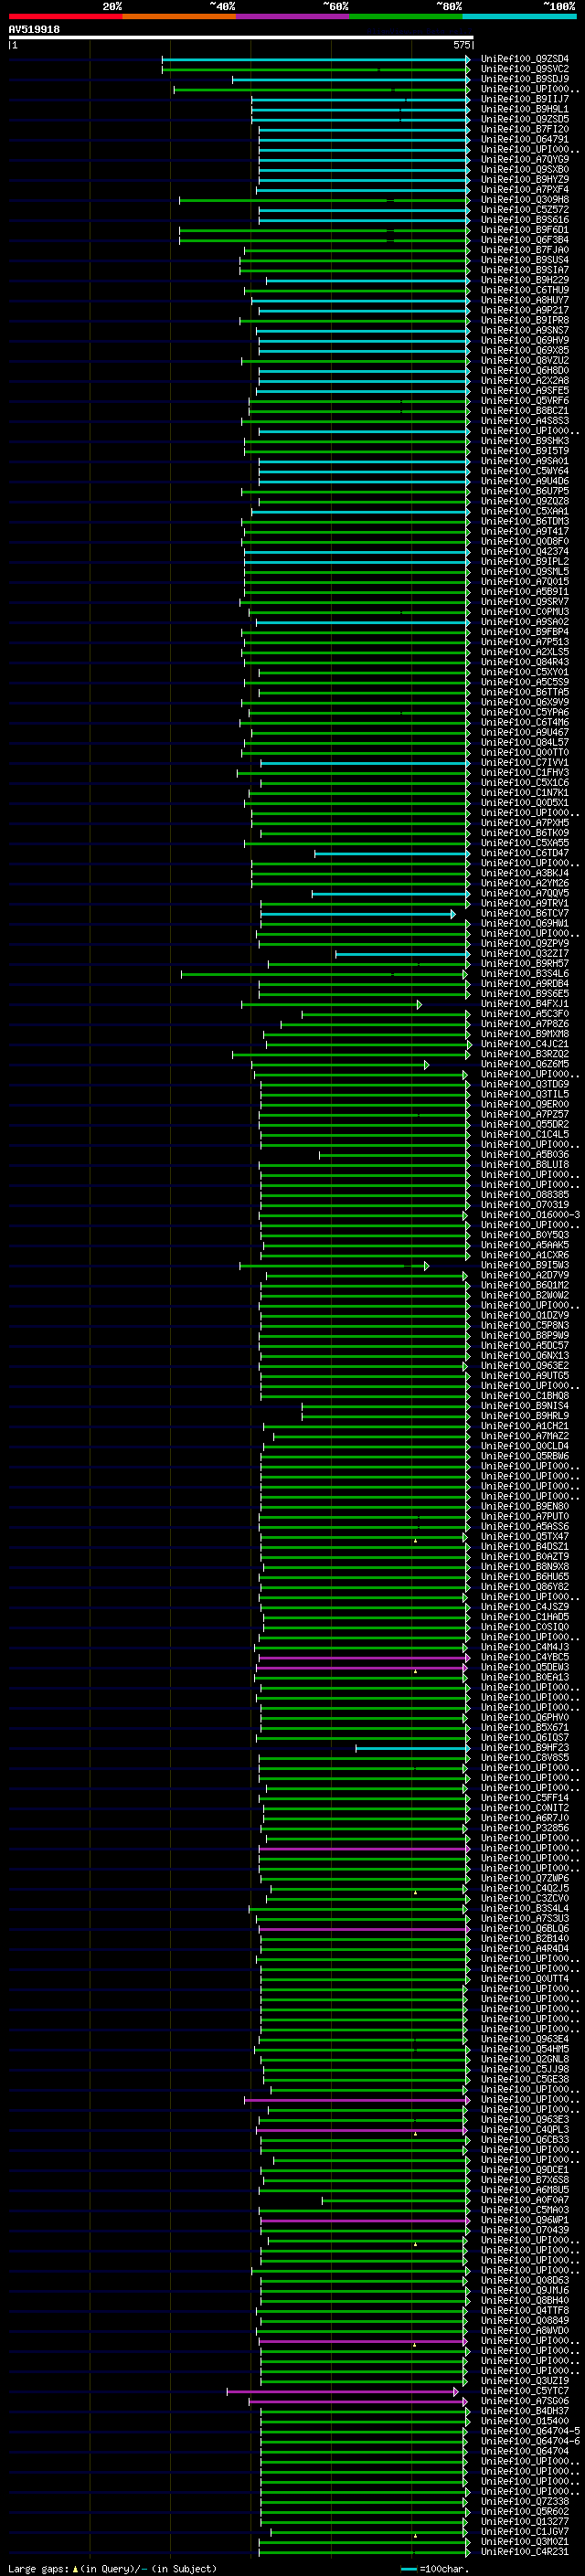The image size is (585, 2576).
Task: Select UniRef100_Q309H8 label
Action: [x=524, y=200]
